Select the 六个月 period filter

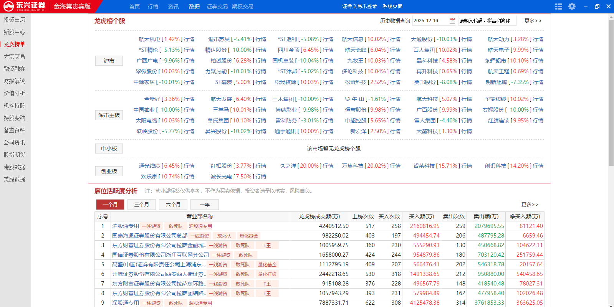click(173, 205)
